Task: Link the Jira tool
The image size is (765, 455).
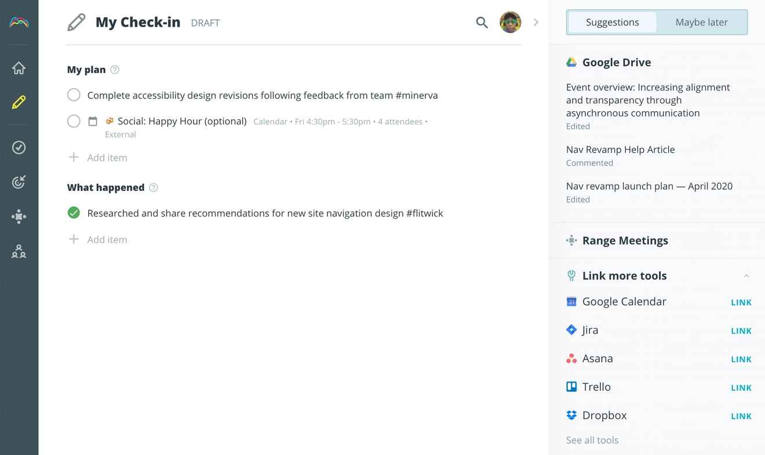Action: point(741,331)
